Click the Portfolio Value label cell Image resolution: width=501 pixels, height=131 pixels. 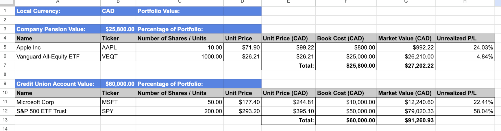180,11
